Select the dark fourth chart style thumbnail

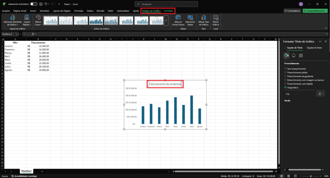pyautogui.click(x=96, y=21)
